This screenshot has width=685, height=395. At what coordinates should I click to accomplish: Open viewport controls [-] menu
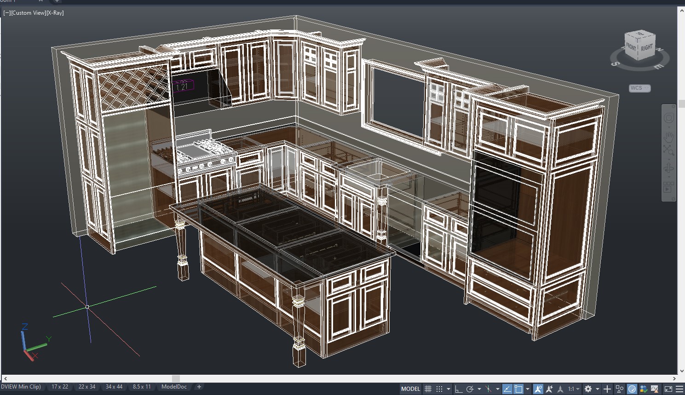point(7,13)
